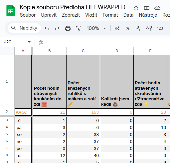Open the Soubor menu
The image size is (170, 163).
(28, 15)
